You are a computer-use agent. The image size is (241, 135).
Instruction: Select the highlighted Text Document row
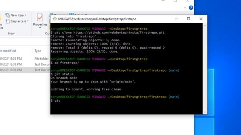(x=25, y=70)
